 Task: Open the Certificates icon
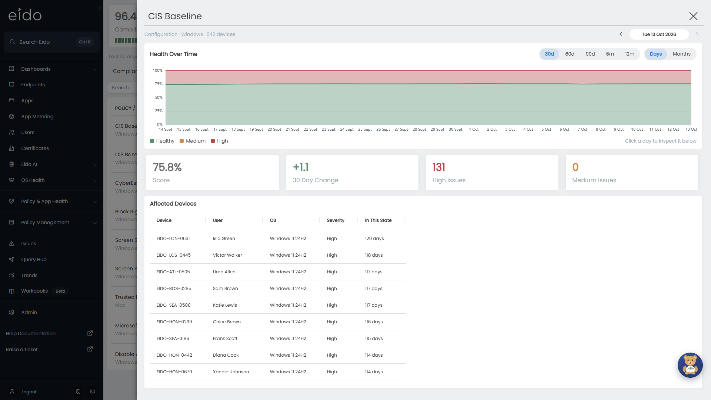pyautogui.click(x=11, y=149)
